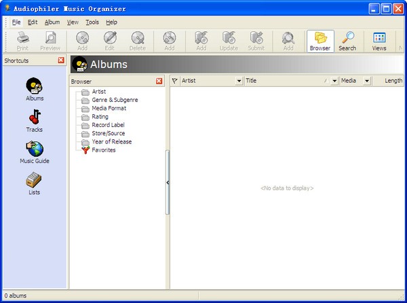Click the Update toolbar button
The image size is (407, 303).
click(x=229, y=41)
